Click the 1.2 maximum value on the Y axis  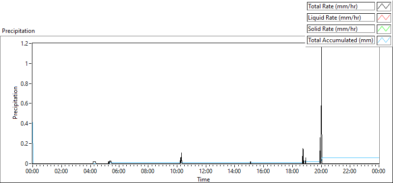point(26,43)
